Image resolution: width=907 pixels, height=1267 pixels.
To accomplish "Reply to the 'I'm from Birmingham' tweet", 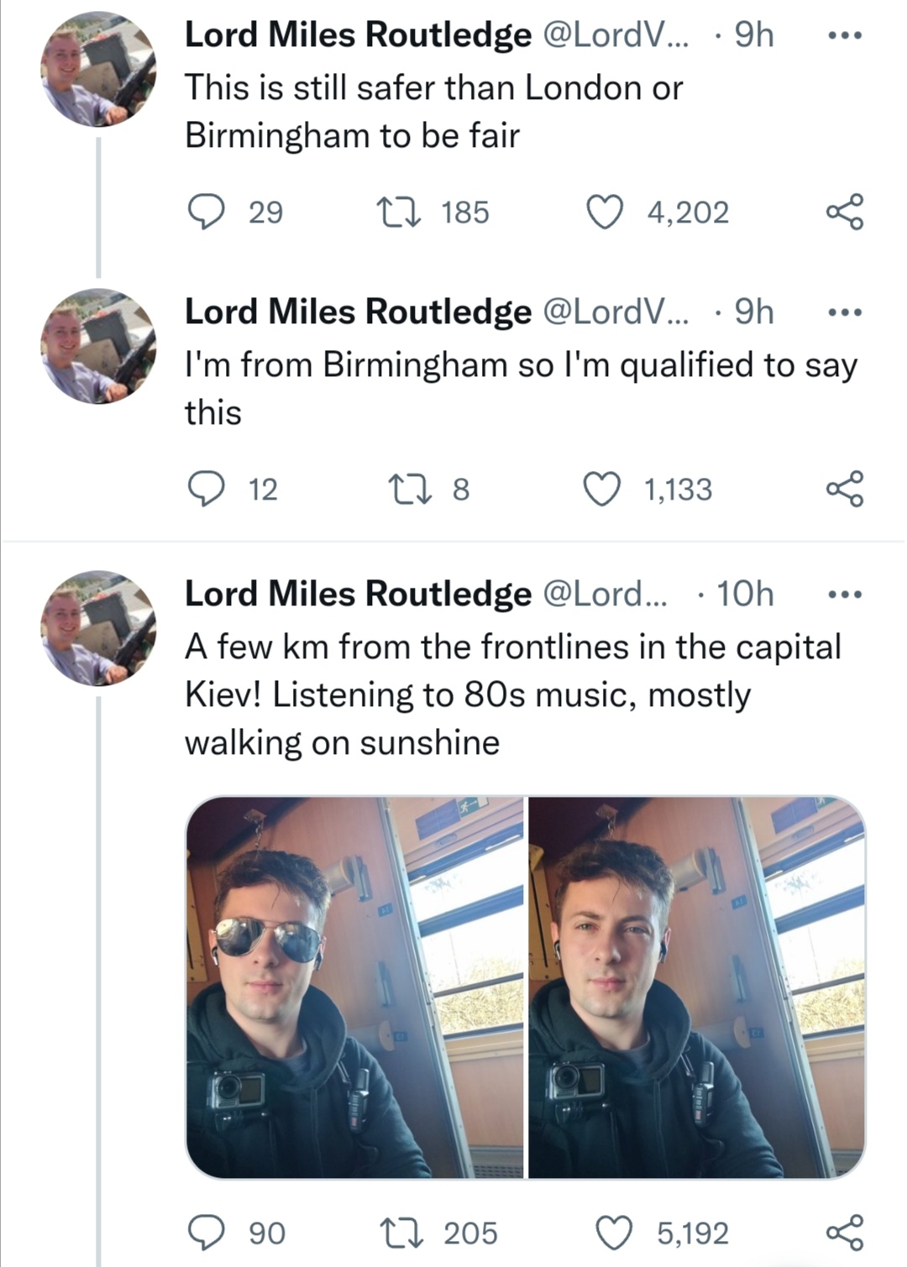I will 205,489.
